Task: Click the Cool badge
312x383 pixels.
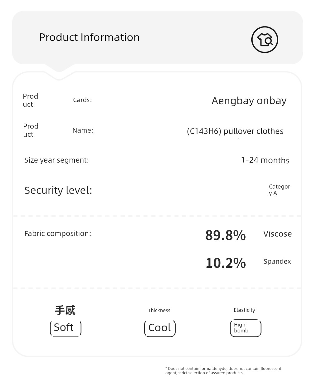Action: (160, 328)
